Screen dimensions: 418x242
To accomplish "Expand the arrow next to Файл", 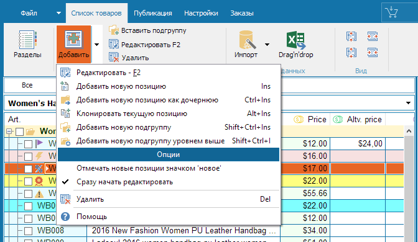I will 58,13.
